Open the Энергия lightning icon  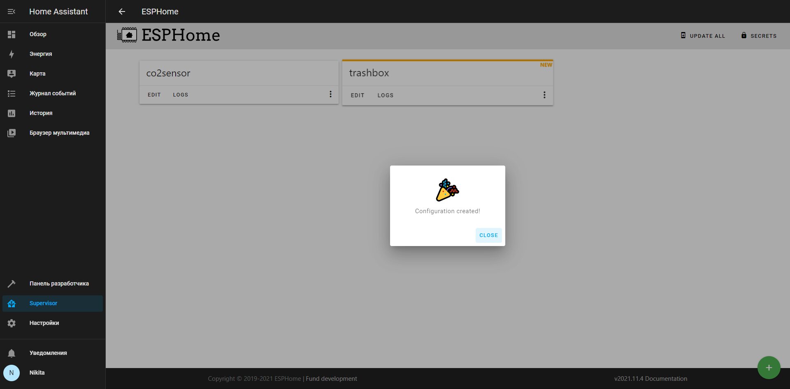click(12, 54)
